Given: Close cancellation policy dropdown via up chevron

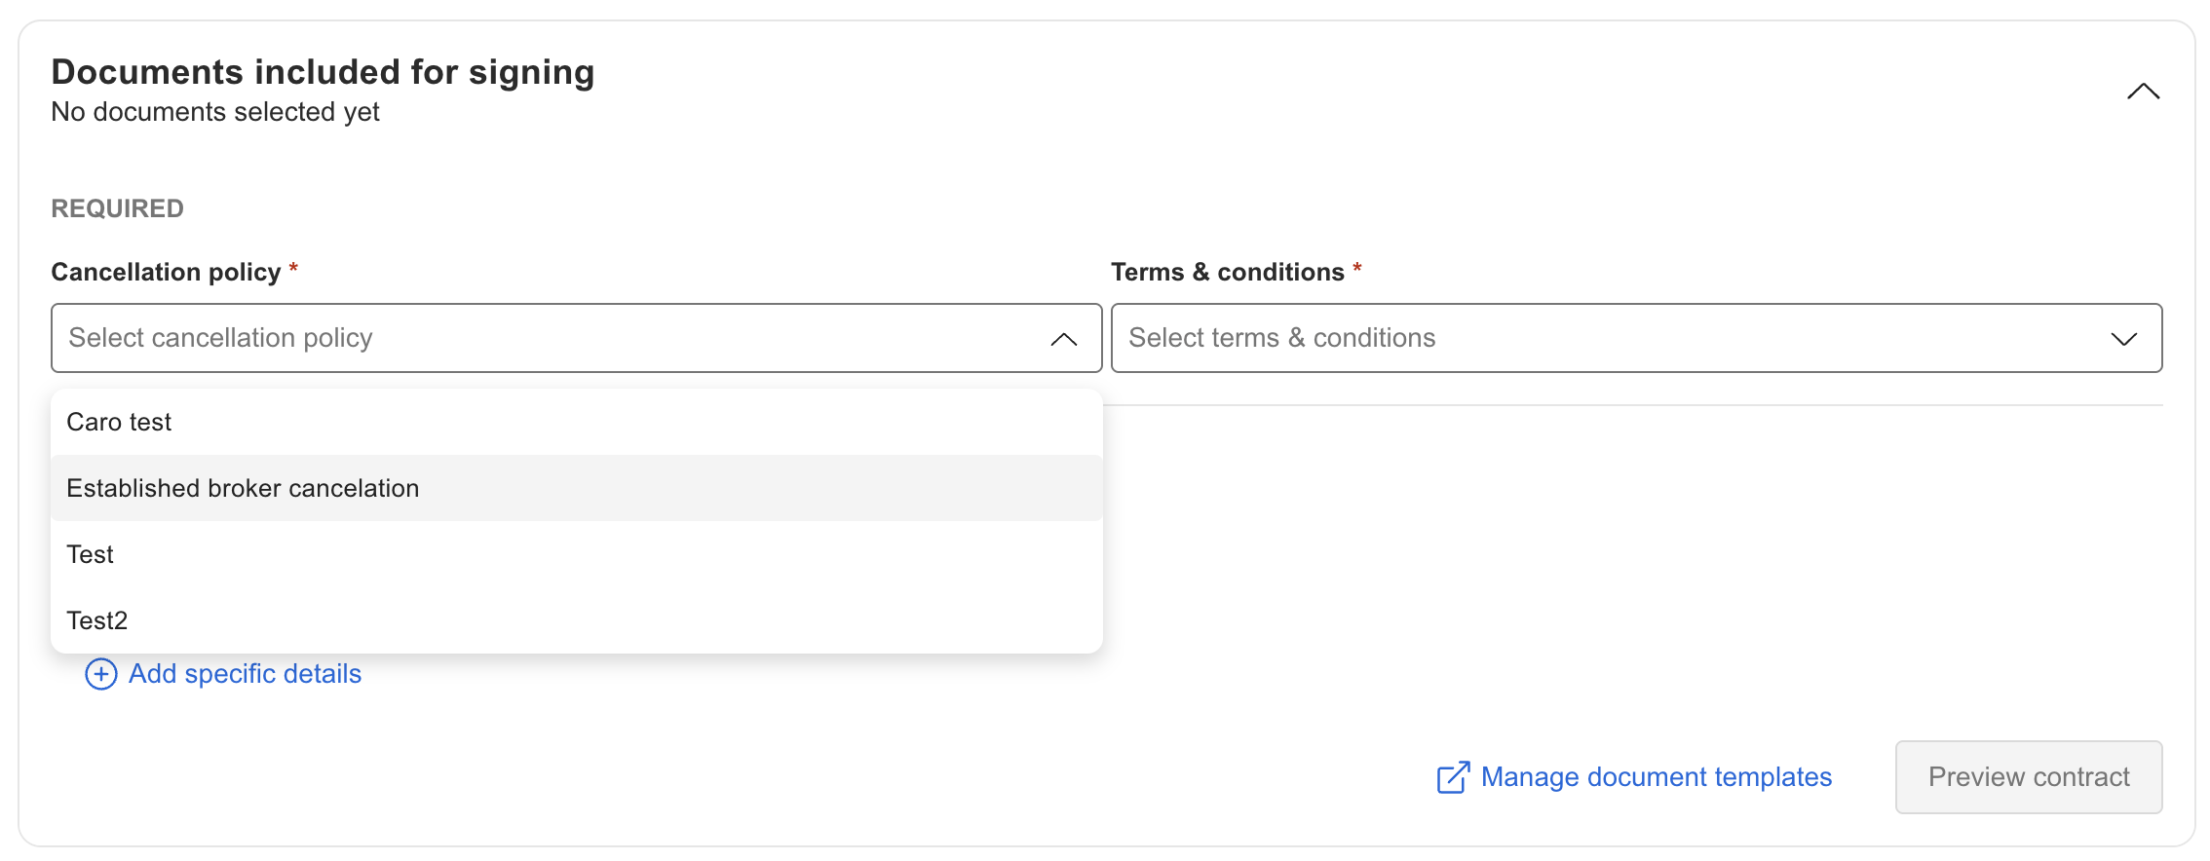Looking at the screenshot, I should 1064,339.
